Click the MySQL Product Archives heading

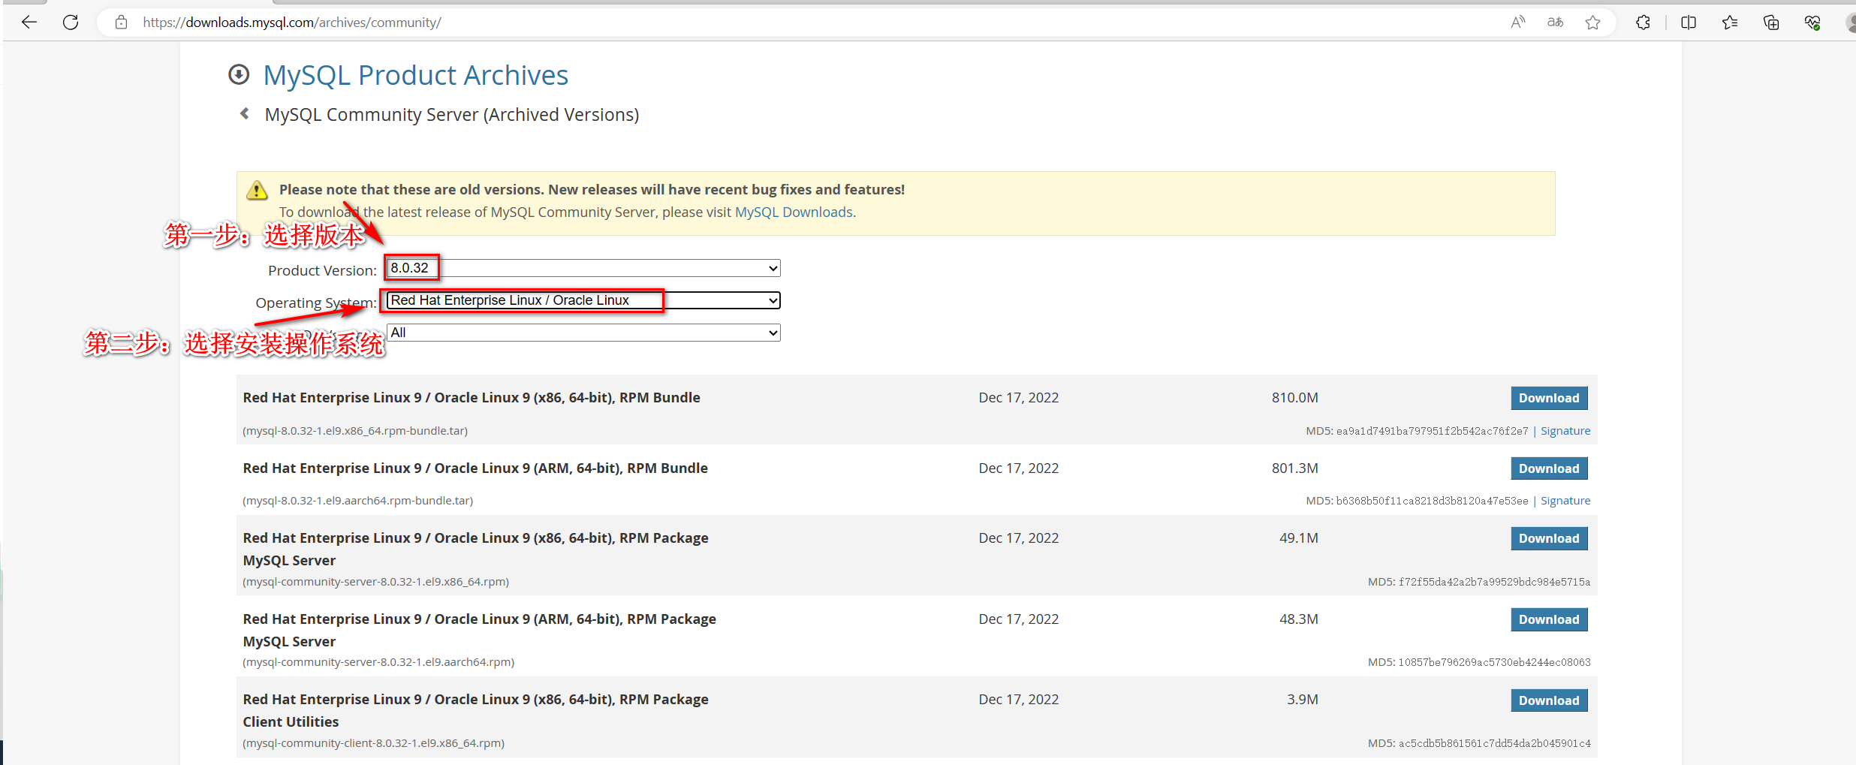tap(416, 75)
